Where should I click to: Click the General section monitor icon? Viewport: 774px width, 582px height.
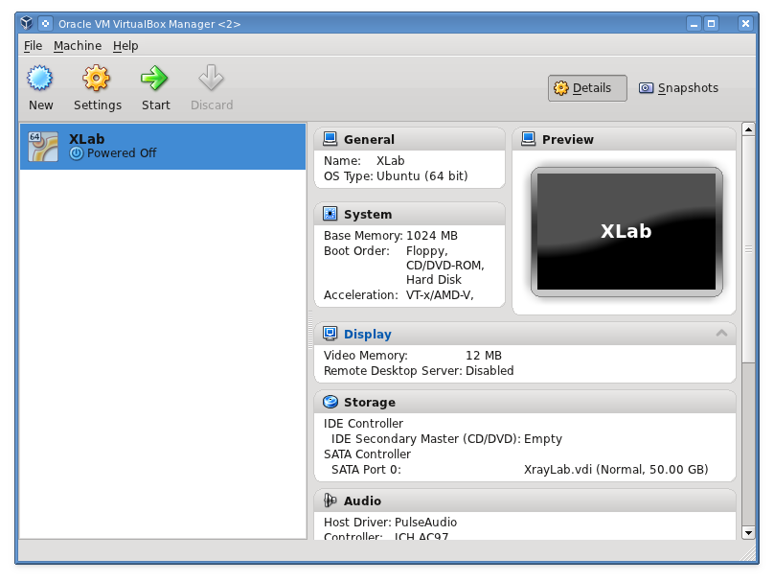point(330,139)
